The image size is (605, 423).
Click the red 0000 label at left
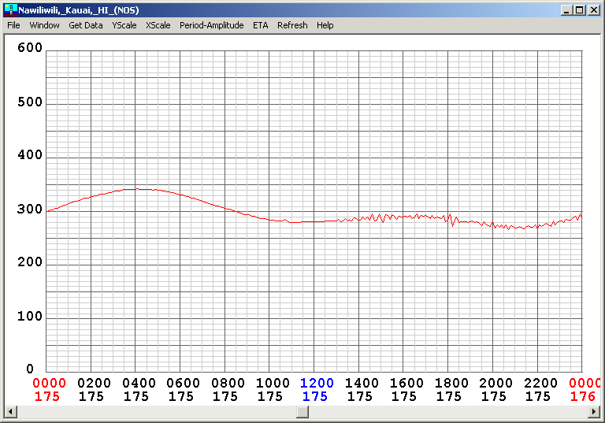click(x=47, y=384)
